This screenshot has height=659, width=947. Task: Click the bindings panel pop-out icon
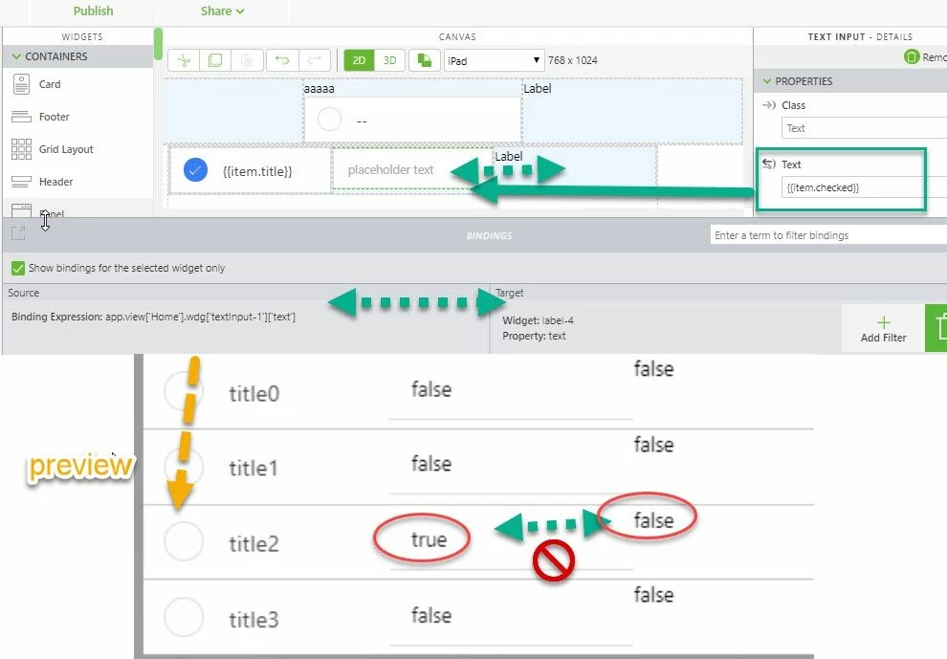pyautogui.click(x=18, y=233)
